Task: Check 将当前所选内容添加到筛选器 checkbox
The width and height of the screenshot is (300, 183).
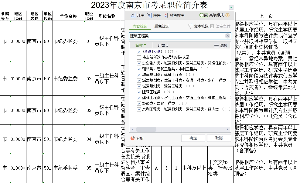Action: pyautogui.click(x=139, y=58)
